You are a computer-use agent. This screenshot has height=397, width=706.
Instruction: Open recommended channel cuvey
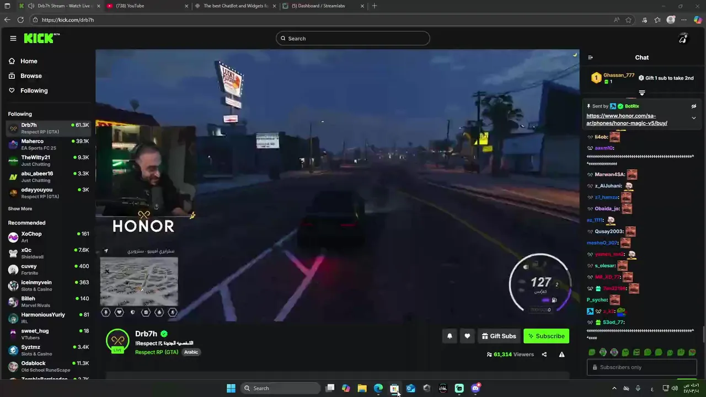tap(49, 269)
